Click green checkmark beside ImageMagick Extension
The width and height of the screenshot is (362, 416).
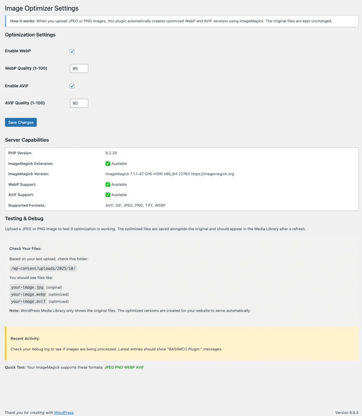108,164
